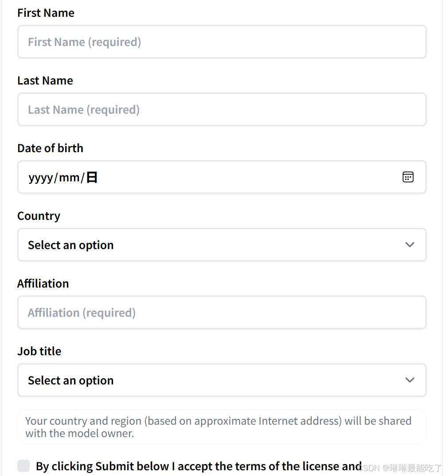Click the 'Date of birth' label
The height and width of the screenshot is (476, 444).
[x=50, y=148]
